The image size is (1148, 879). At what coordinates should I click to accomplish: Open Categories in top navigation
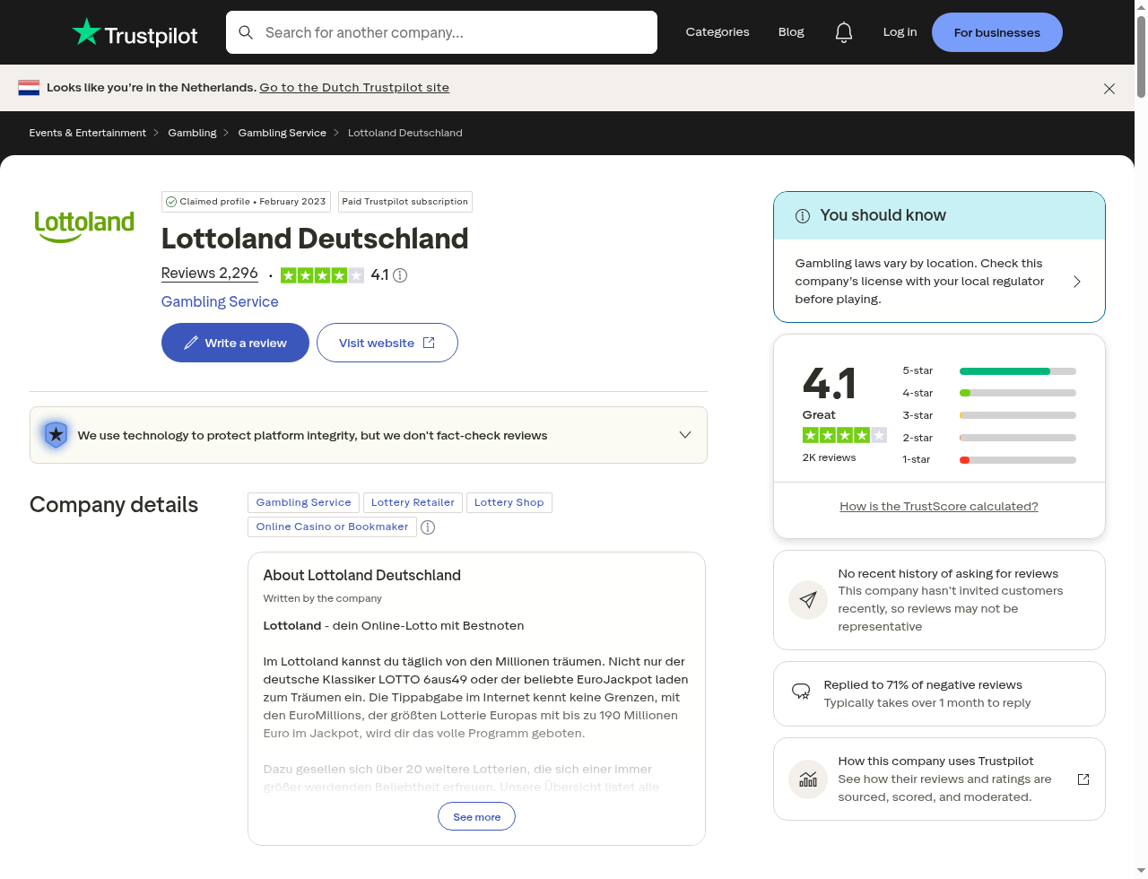pos(717,32)
